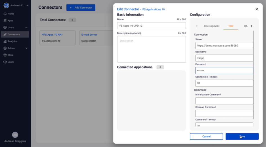Click into the connector Name field
266x147 pixels.
pyautogui.click(x=151, y=26)
